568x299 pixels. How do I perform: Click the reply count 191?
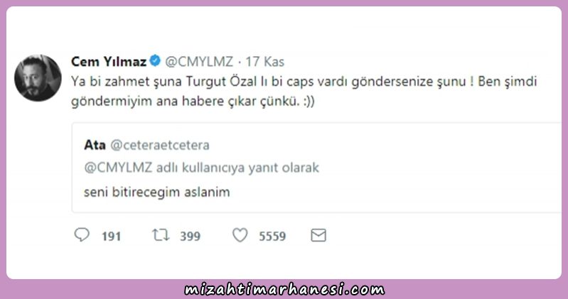point(111,237)
